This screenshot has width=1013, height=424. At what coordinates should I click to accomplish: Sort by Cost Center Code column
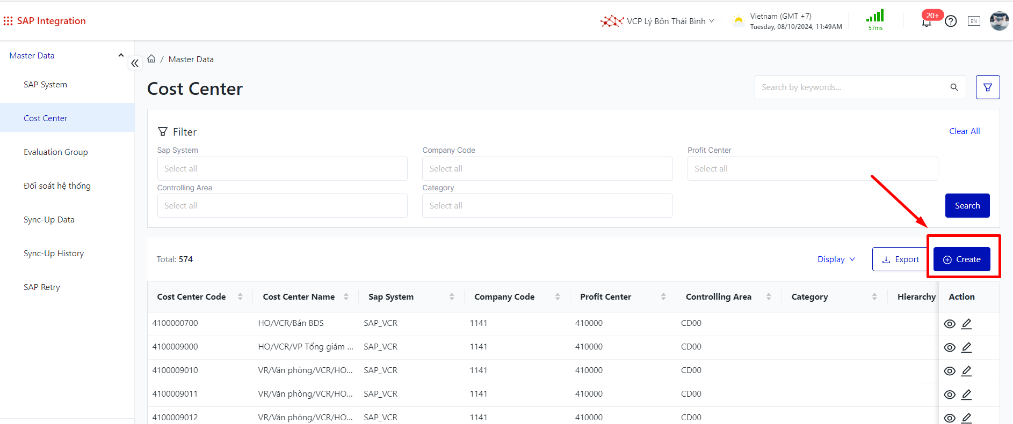click(x=240, y=297)
